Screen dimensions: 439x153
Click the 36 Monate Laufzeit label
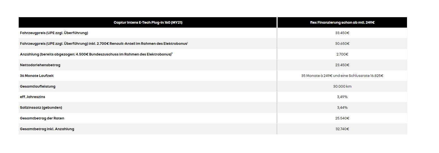37,76
